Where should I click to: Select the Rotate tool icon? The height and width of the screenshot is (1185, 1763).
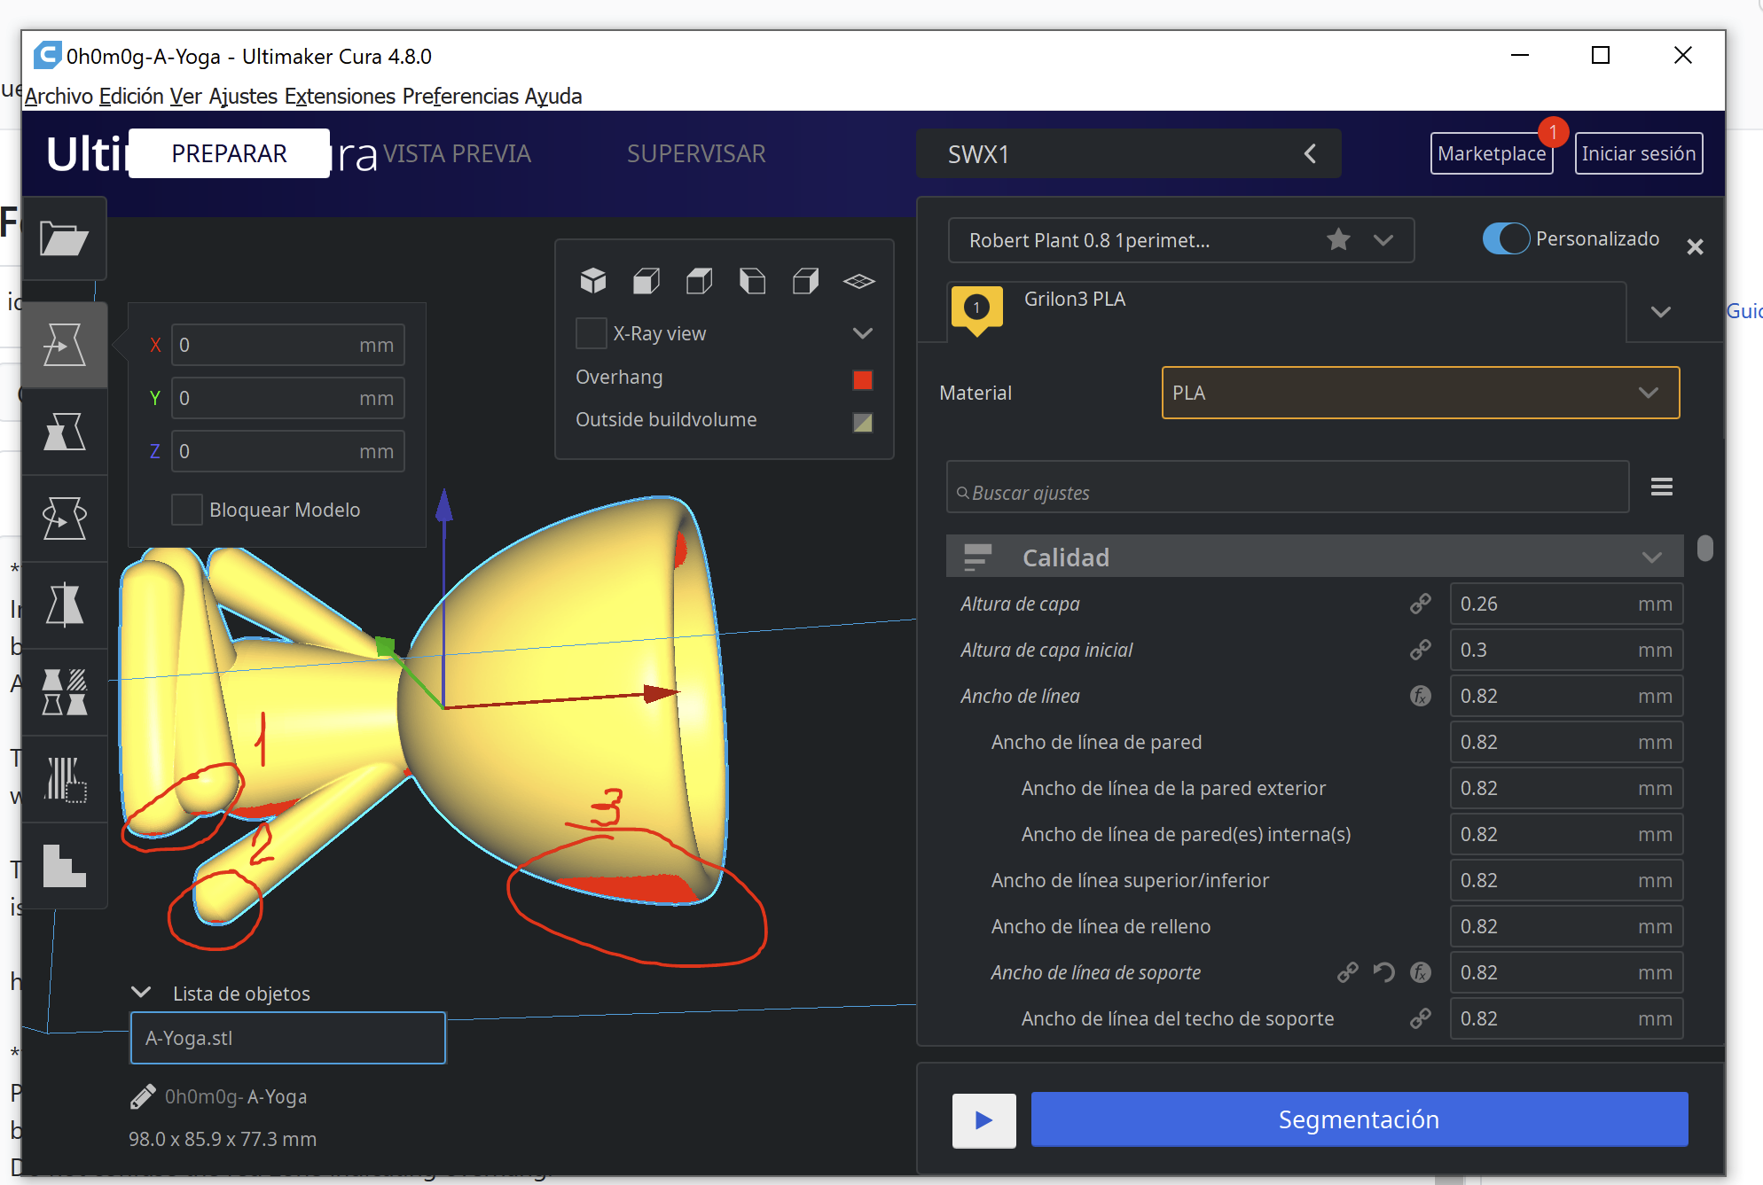64,518
